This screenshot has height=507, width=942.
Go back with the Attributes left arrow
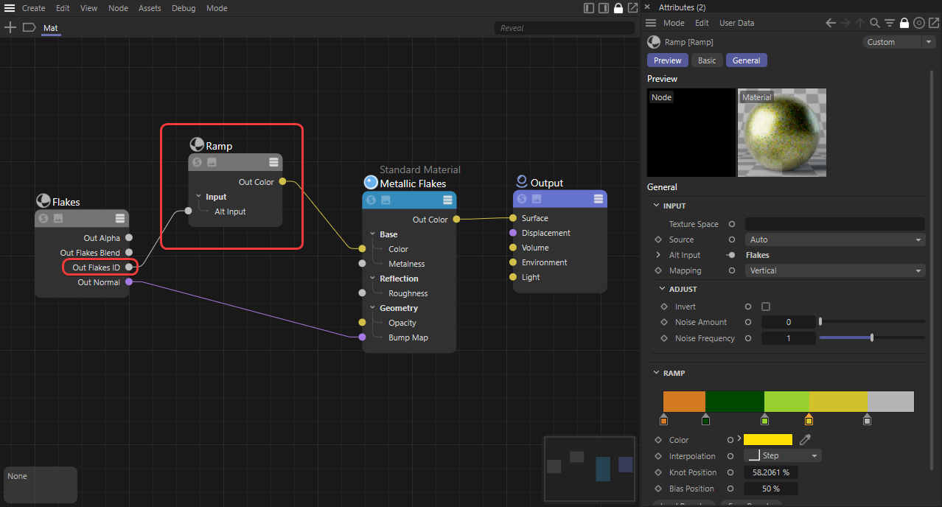831,23
